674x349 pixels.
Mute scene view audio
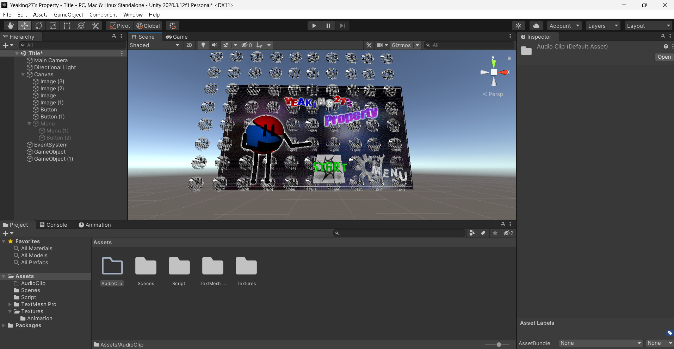(x=215, y=45)
